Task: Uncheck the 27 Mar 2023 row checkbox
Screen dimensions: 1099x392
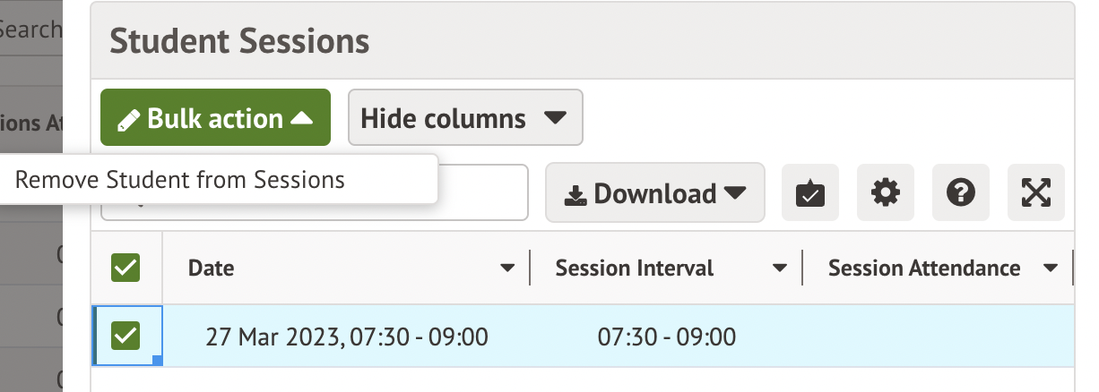Action: 125,336
